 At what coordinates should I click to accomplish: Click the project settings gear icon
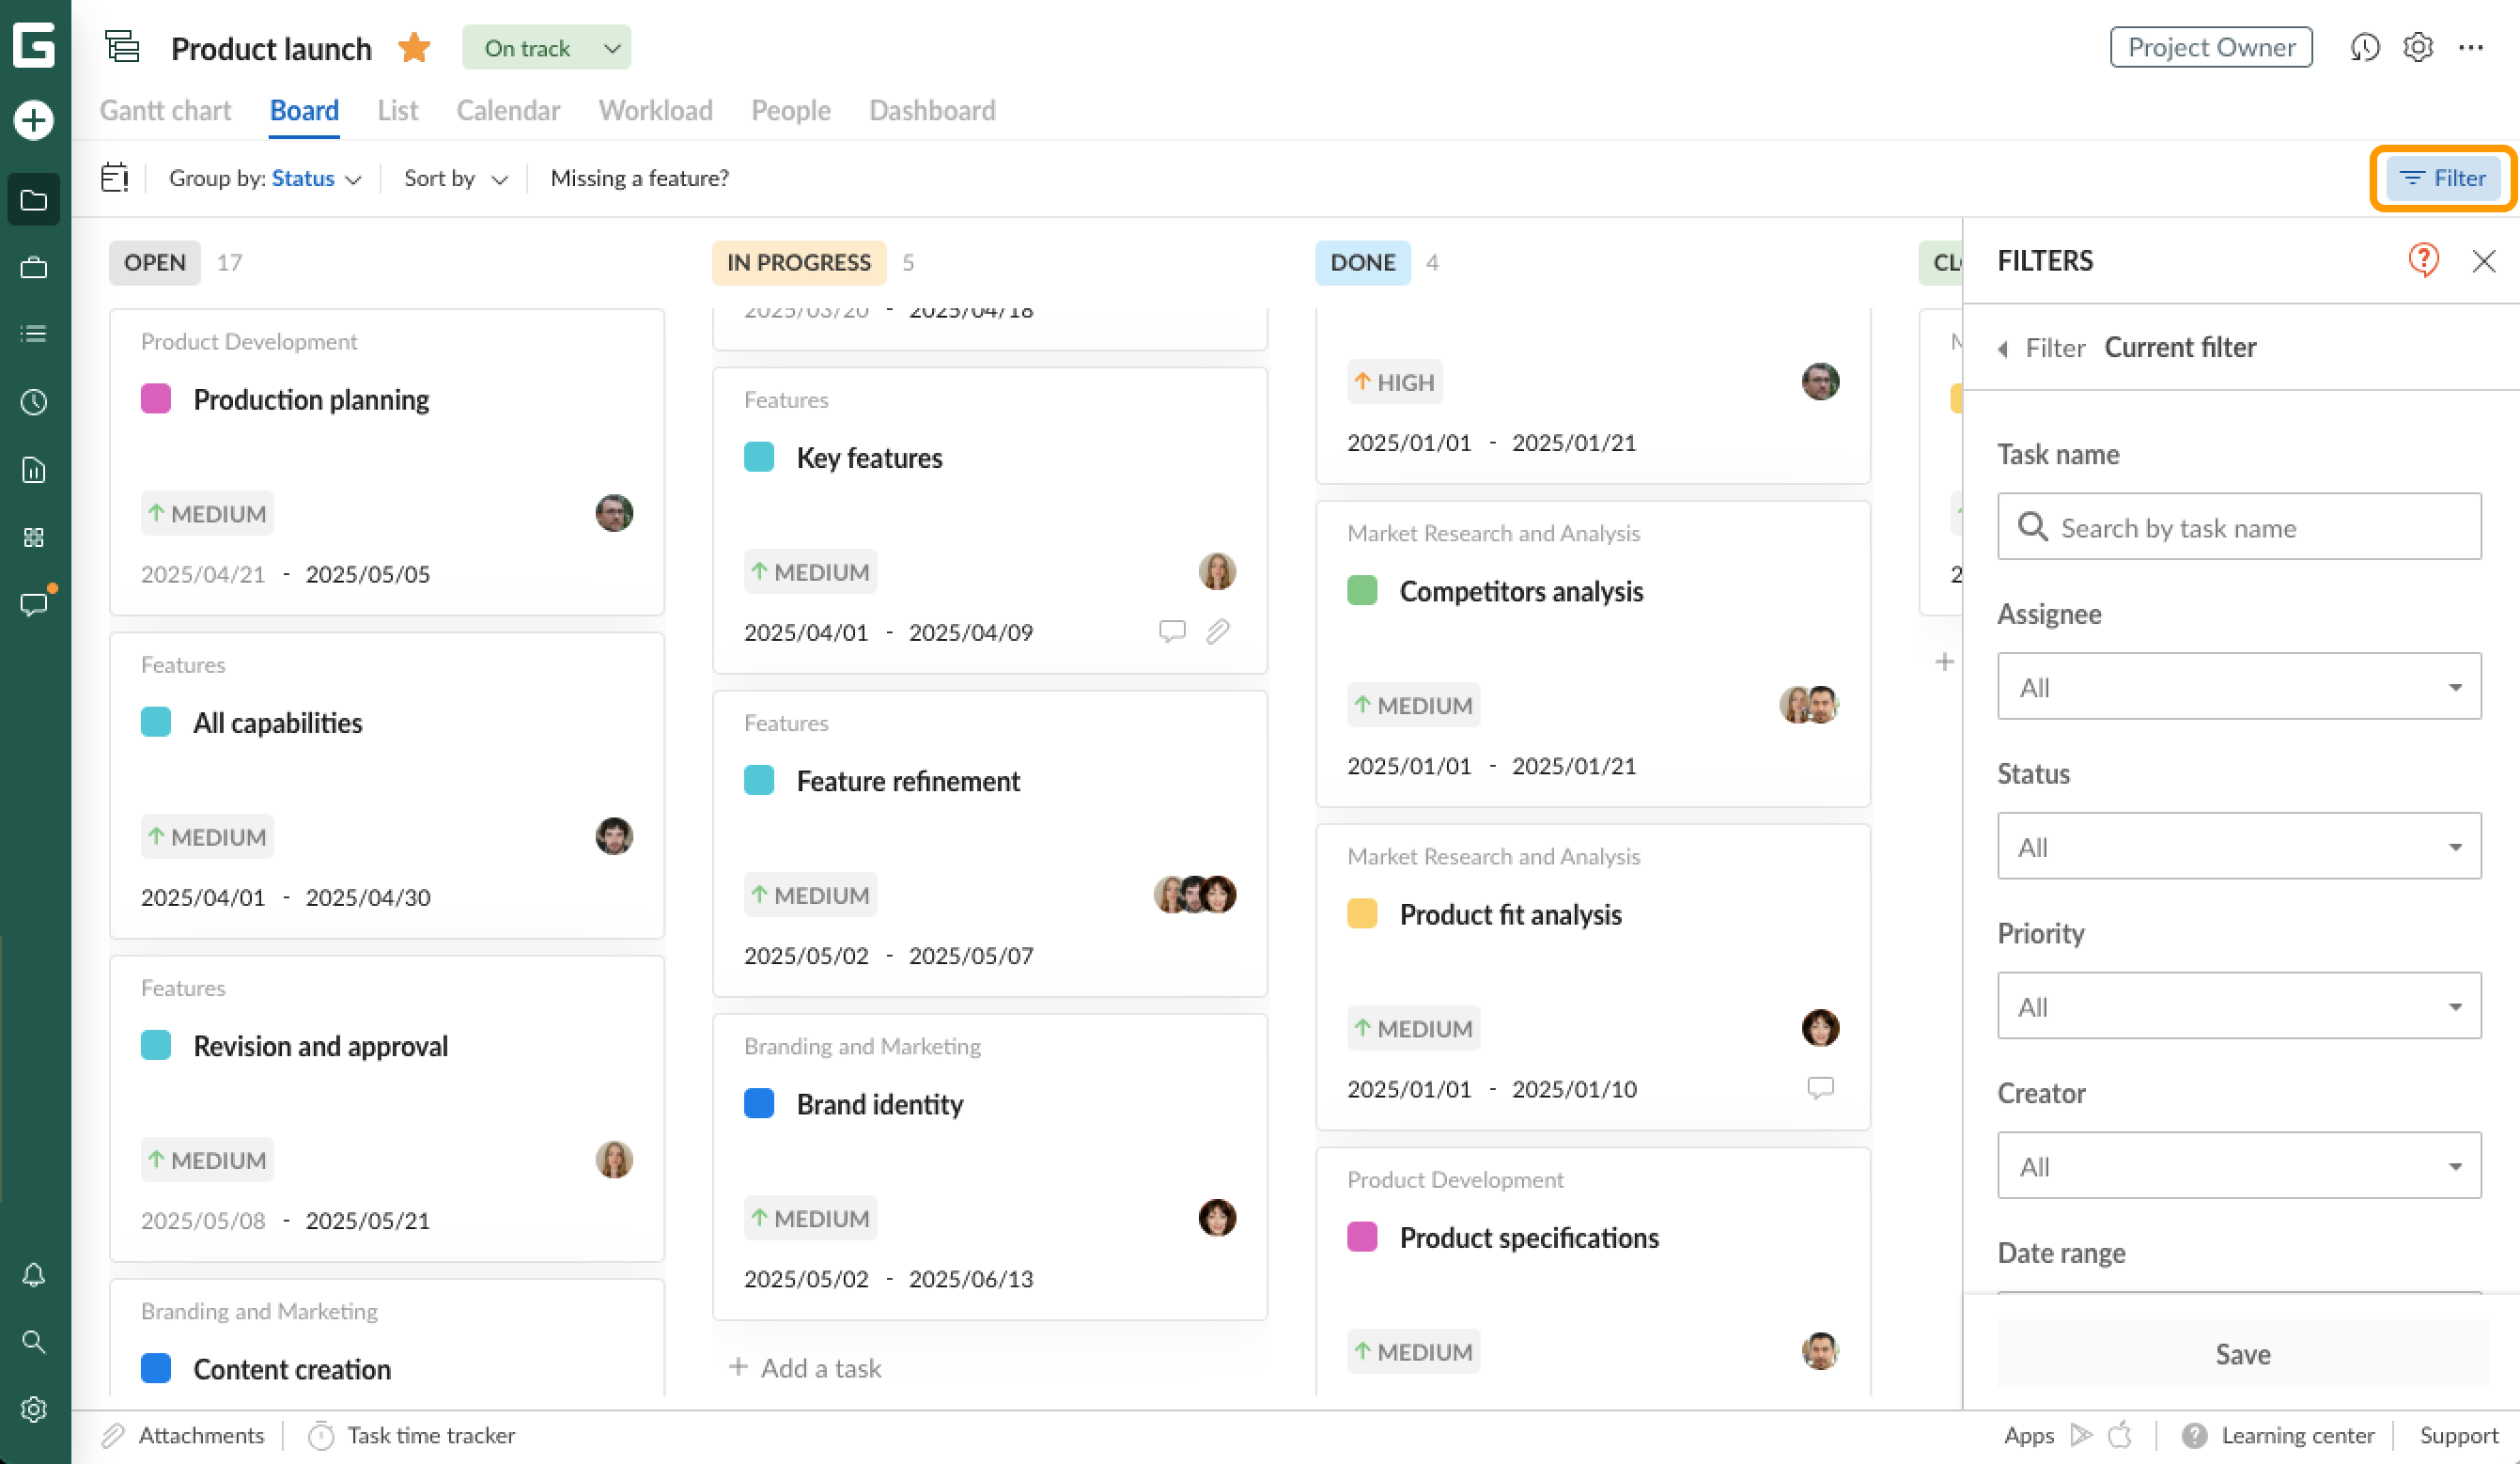click(2418, 47)
